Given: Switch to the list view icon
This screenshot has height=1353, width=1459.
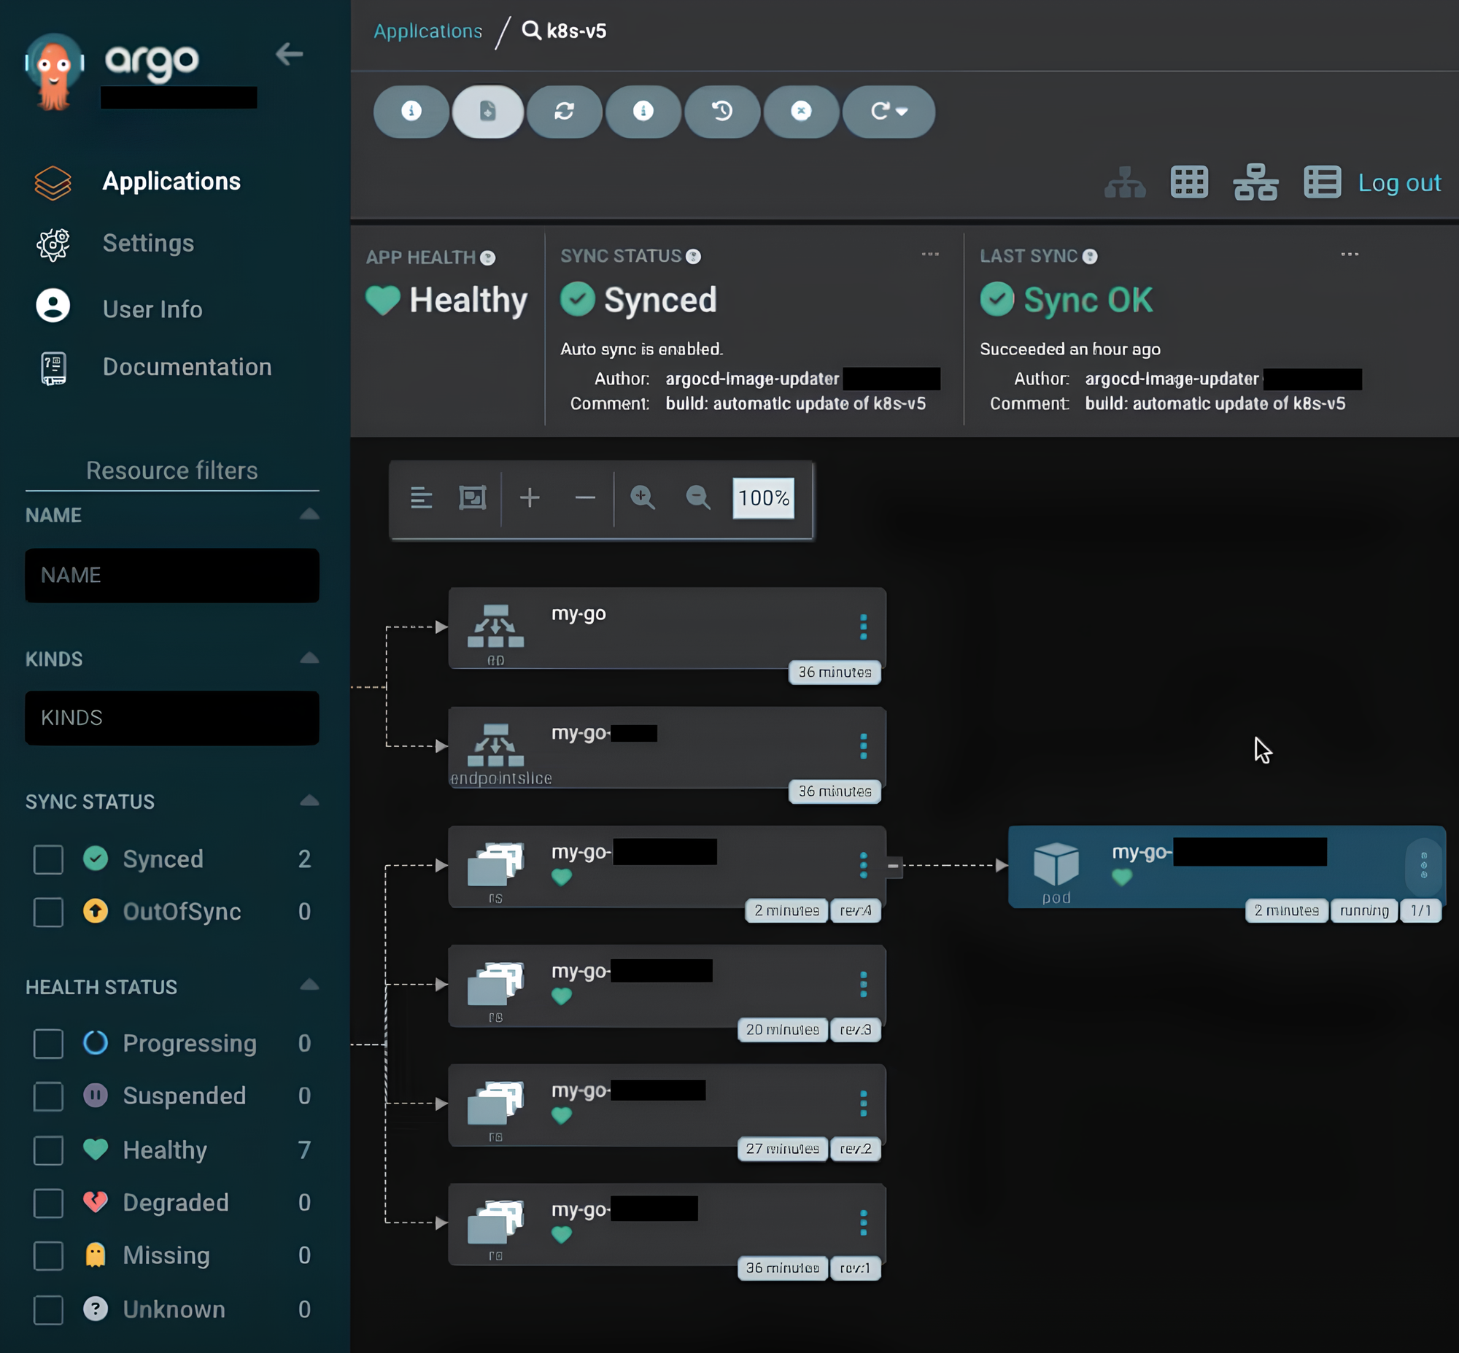Looking at the screenshot, I should [x=1321, y=182].
